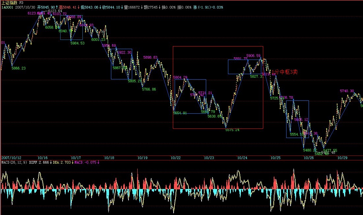Click the 5898.83 peak label

[150, 58]
